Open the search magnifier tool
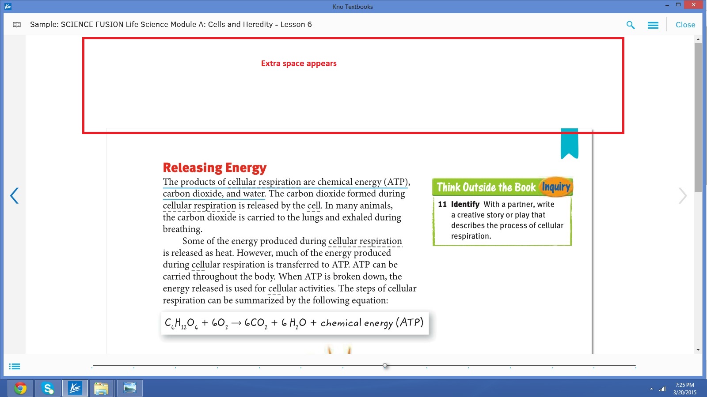The image size is (707, 397). coord(631,25)
